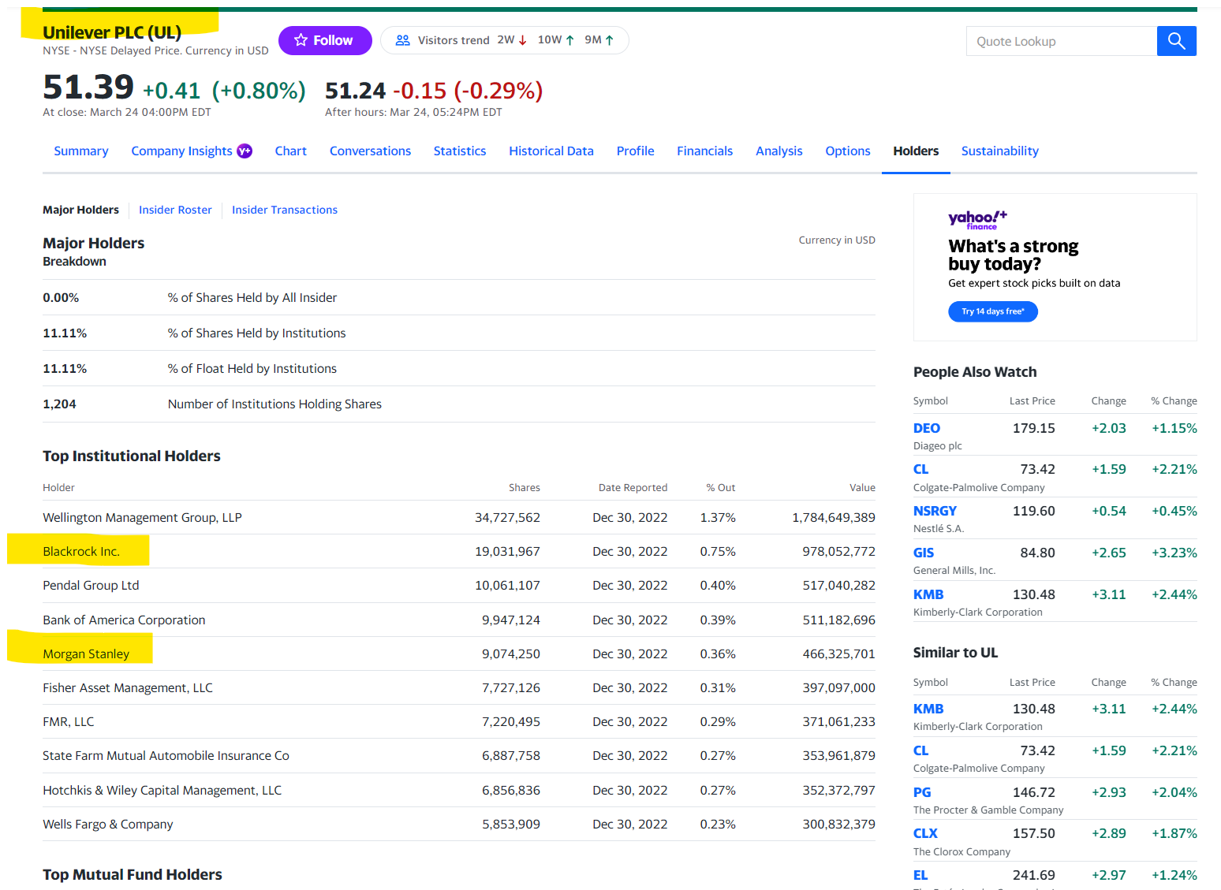Open the Company Insights tab

(181, 151)
